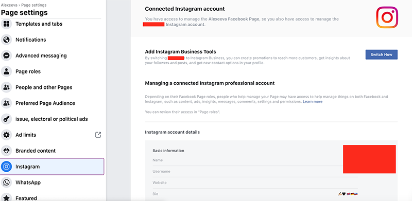412x201 pixels.
Task: Click the Page settings title
Action: [24, 12]
